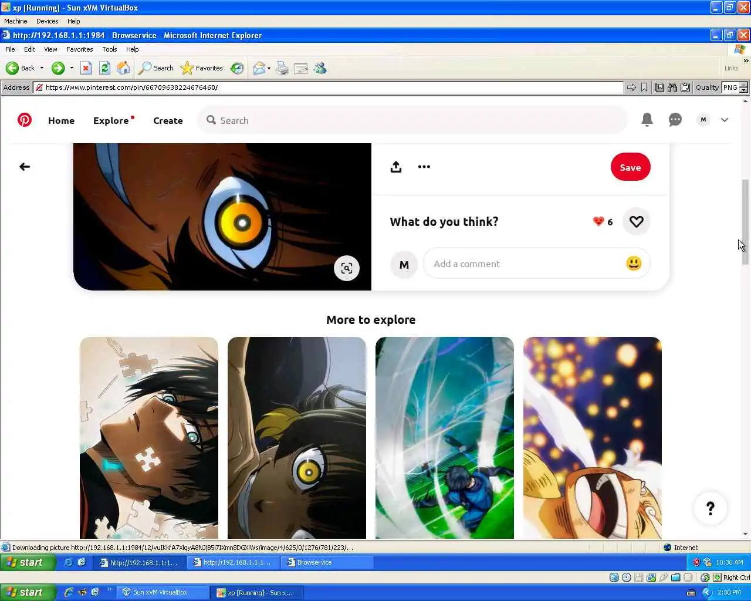Click Right Ctrl host key indicator
751x601 pixels.
731,578
